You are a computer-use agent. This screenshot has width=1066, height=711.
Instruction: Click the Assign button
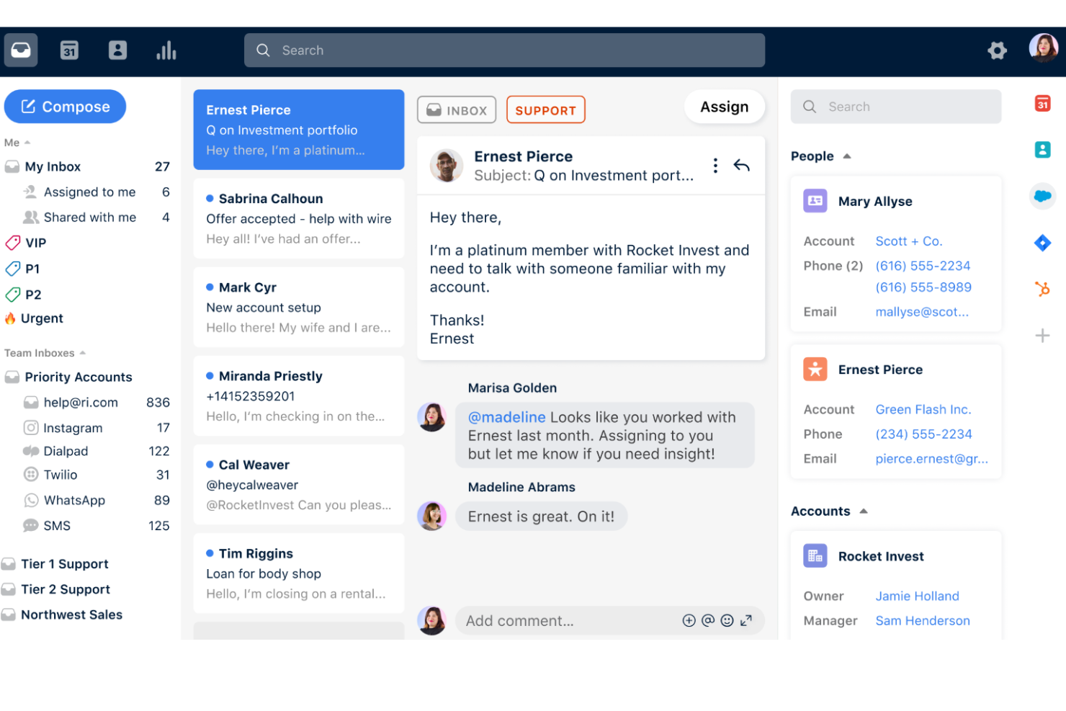point(724,107)
